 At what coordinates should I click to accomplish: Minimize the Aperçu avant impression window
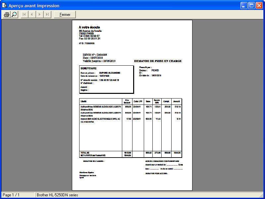click(244, 6)
